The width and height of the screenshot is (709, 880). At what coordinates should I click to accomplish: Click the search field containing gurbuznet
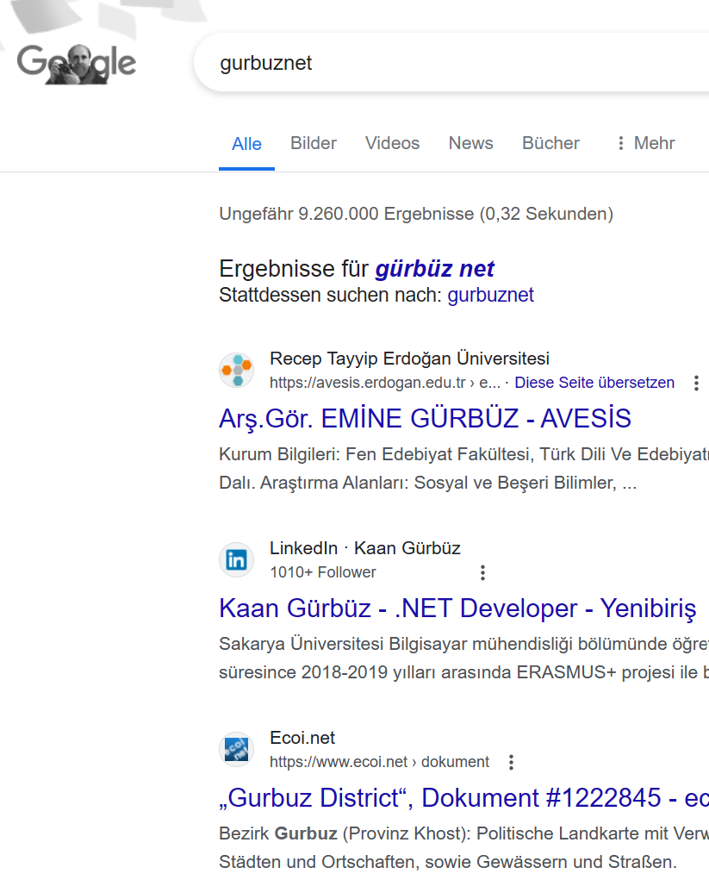pos(451,62)
